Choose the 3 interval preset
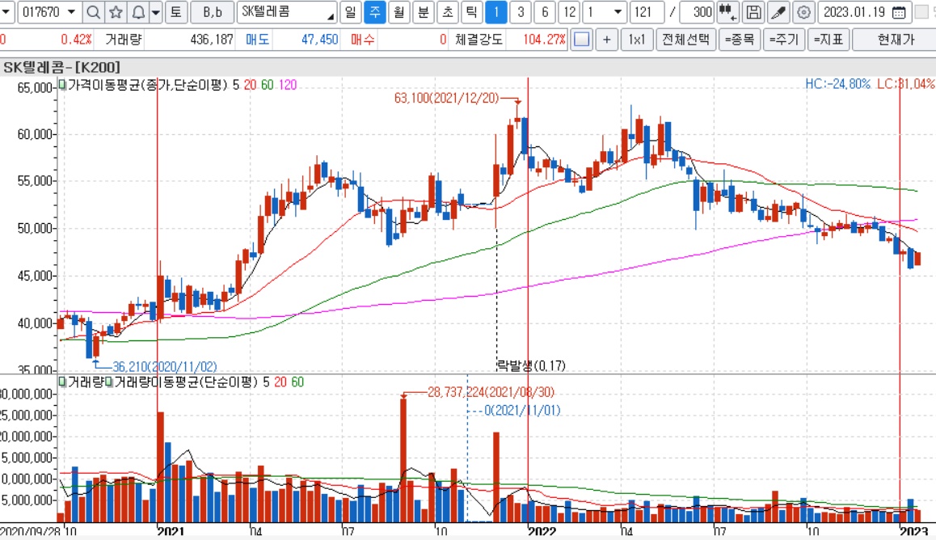 click(521, 12)
